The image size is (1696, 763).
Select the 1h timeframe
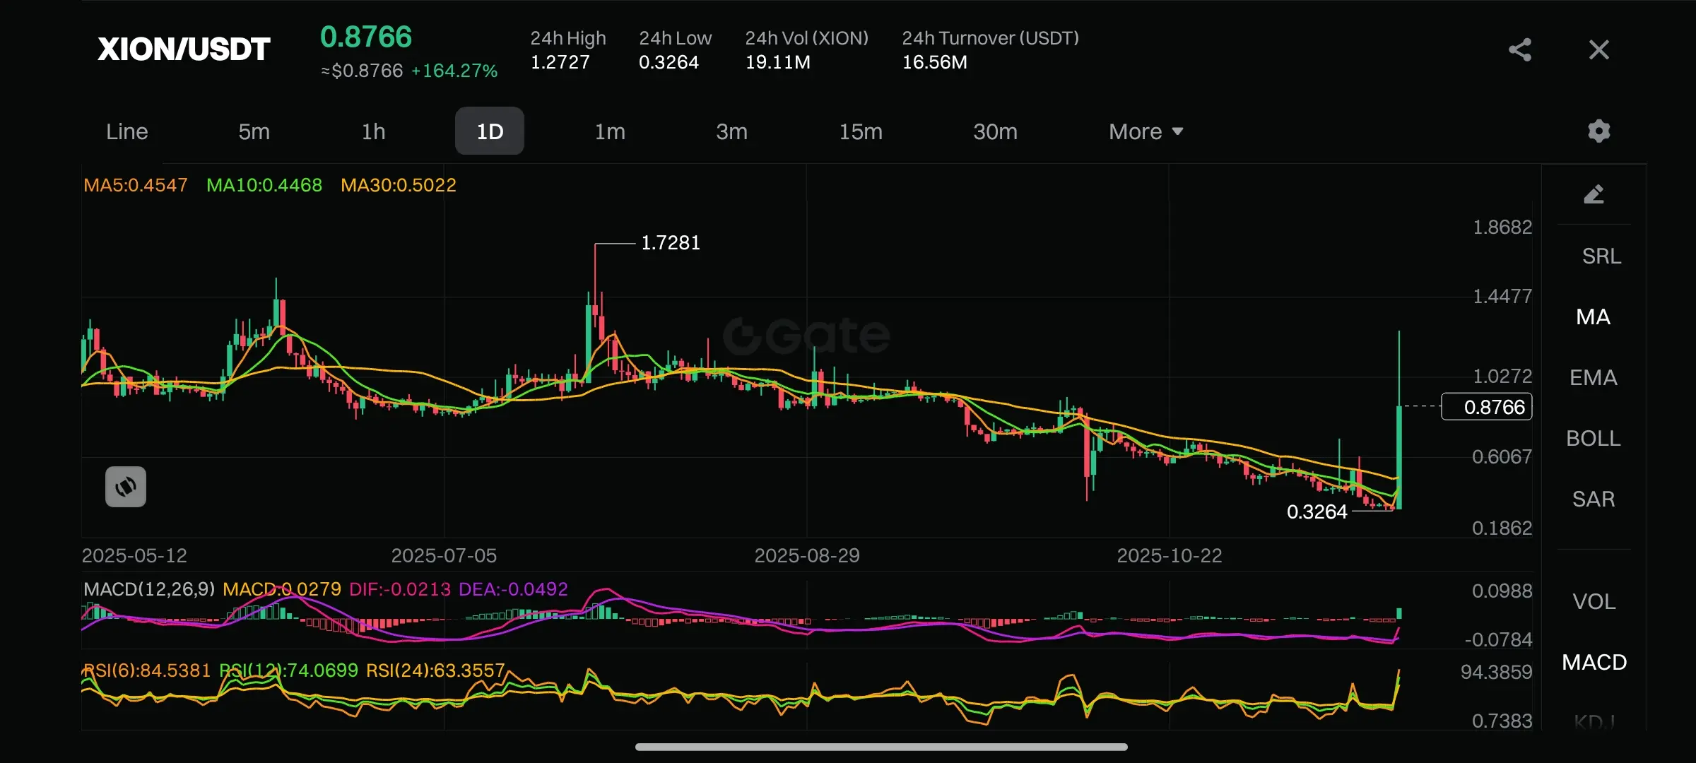(x=374, y=131)
